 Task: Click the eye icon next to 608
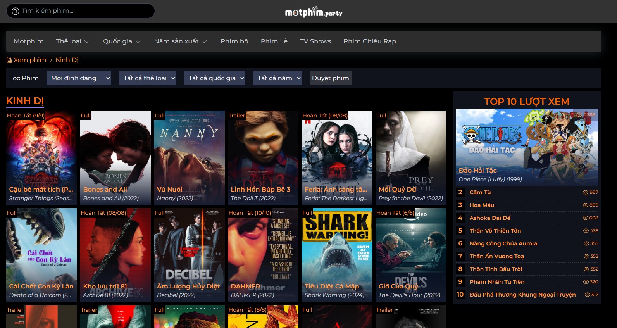(586, 218)
